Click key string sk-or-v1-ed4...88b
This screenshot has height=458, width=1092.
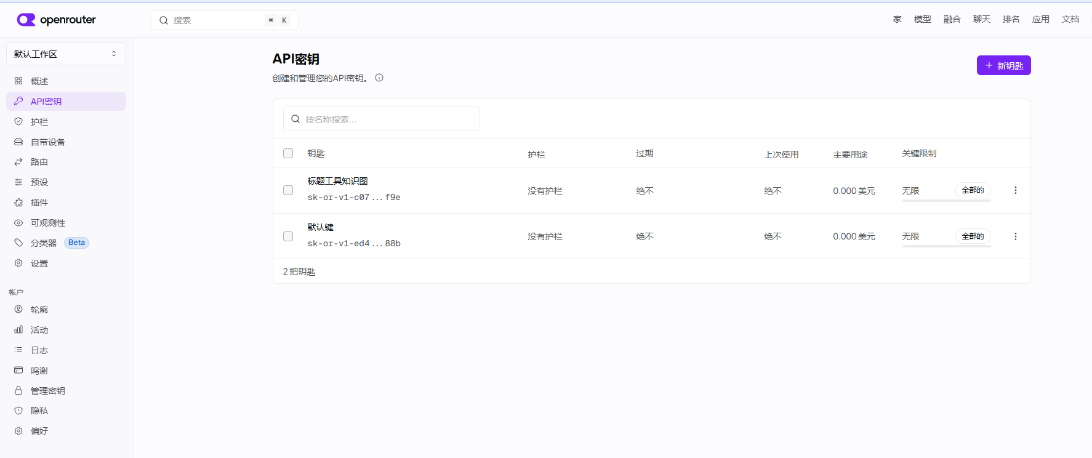[x=354, y=243]
